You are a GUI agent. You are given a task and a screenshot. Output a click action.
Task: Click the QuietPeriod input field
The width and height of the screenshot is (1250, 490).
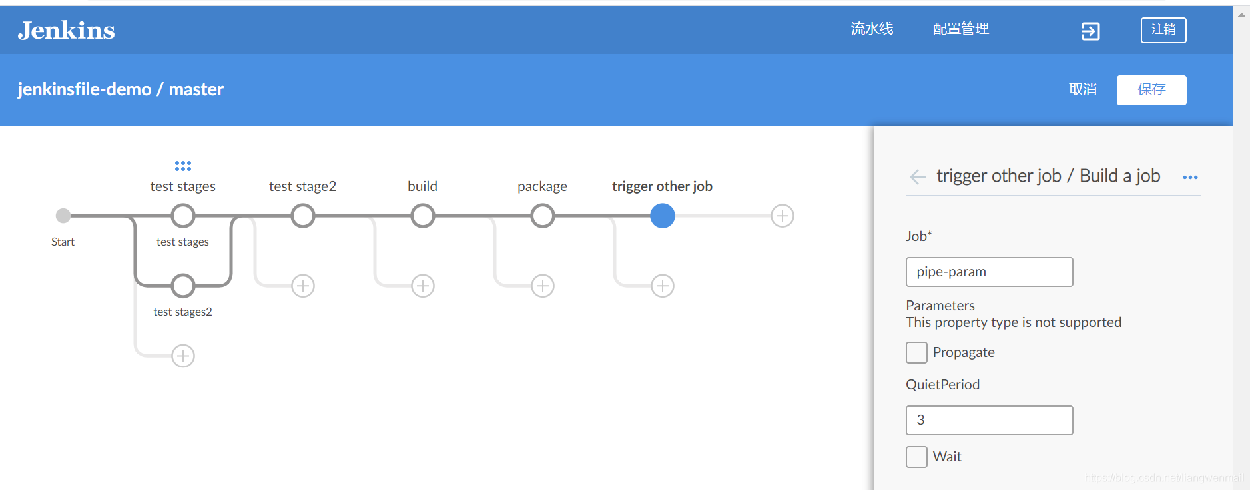click(x=990, y=420)
